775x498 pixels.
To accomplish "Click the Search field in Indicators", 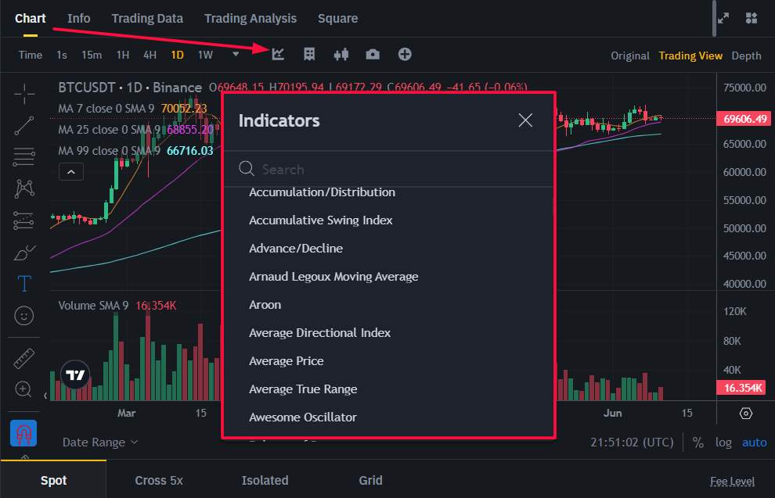I will [388, 170].
